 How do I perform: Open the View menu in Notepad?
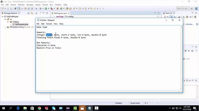pos(56,24)
